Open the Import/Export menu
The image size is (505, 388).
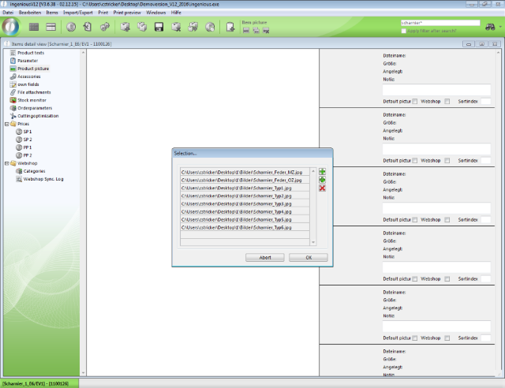77,13
